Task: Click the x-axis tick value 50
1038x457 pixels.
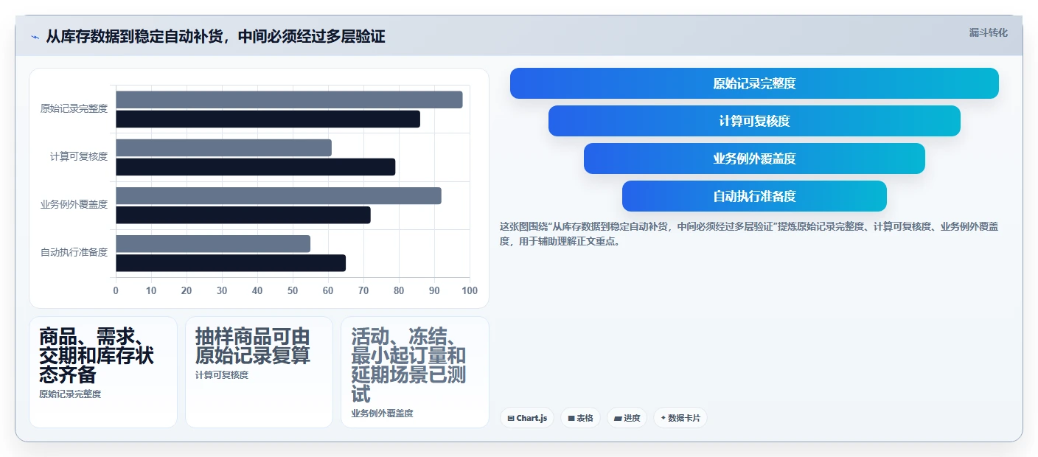Action: tap(293, 290)
